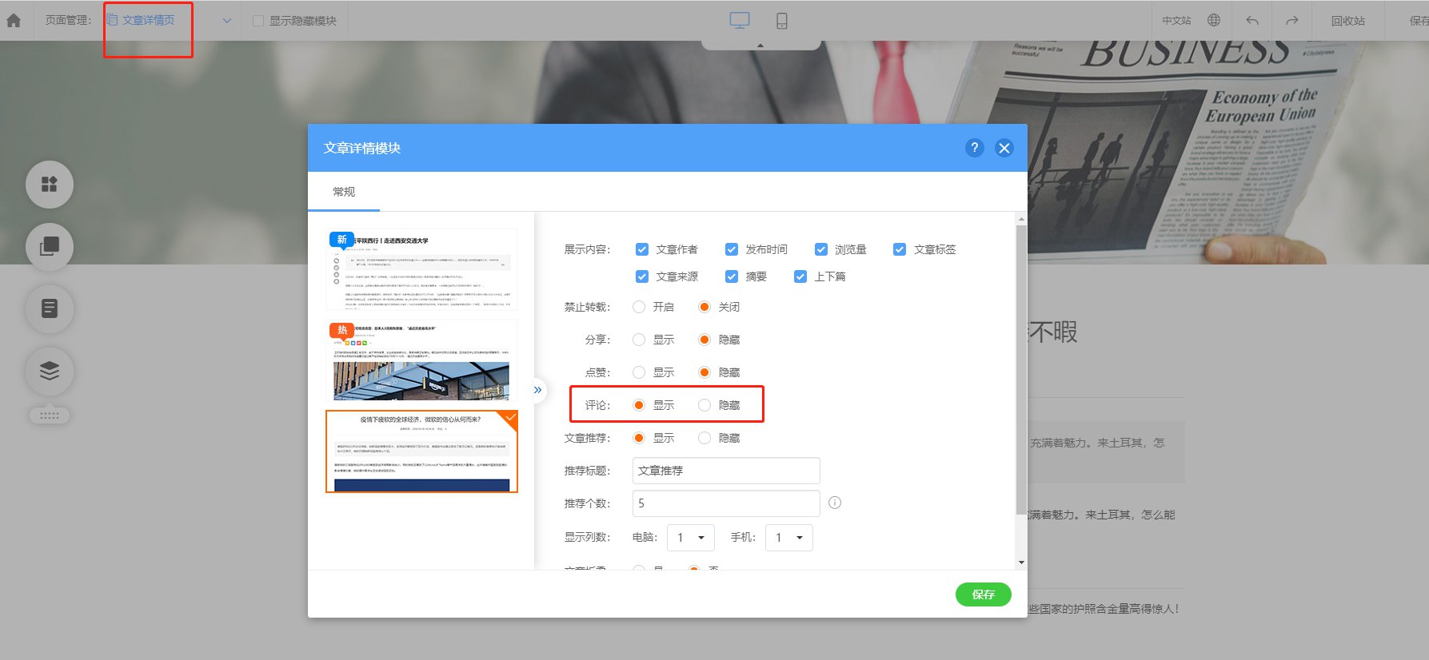Open the 手机 column count dropdown
Viewport: 1429px width, 660px height.
click(x=788, y=538)
